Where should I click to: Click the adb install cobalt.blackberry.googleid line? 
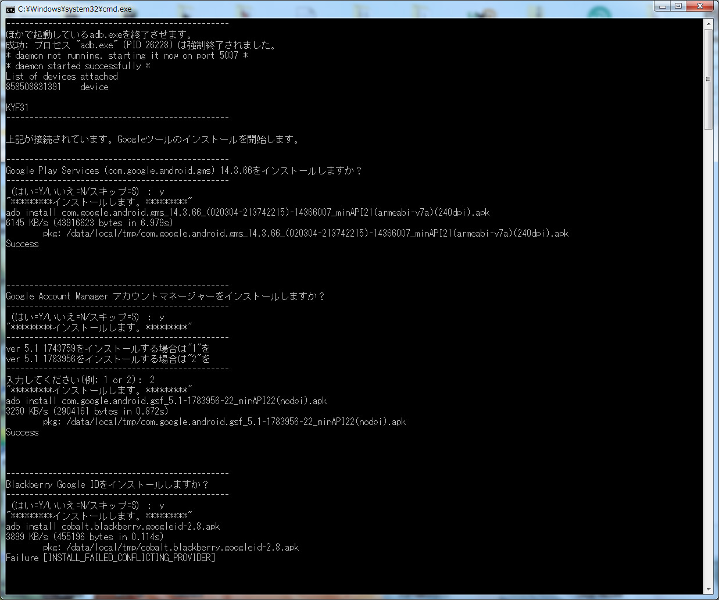point(113,526)
